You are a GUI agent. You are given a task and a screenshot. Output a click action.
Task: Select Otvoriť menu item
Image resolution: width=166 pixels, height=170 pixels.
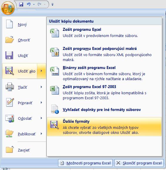pyautogui.click(x=24, y=40)
